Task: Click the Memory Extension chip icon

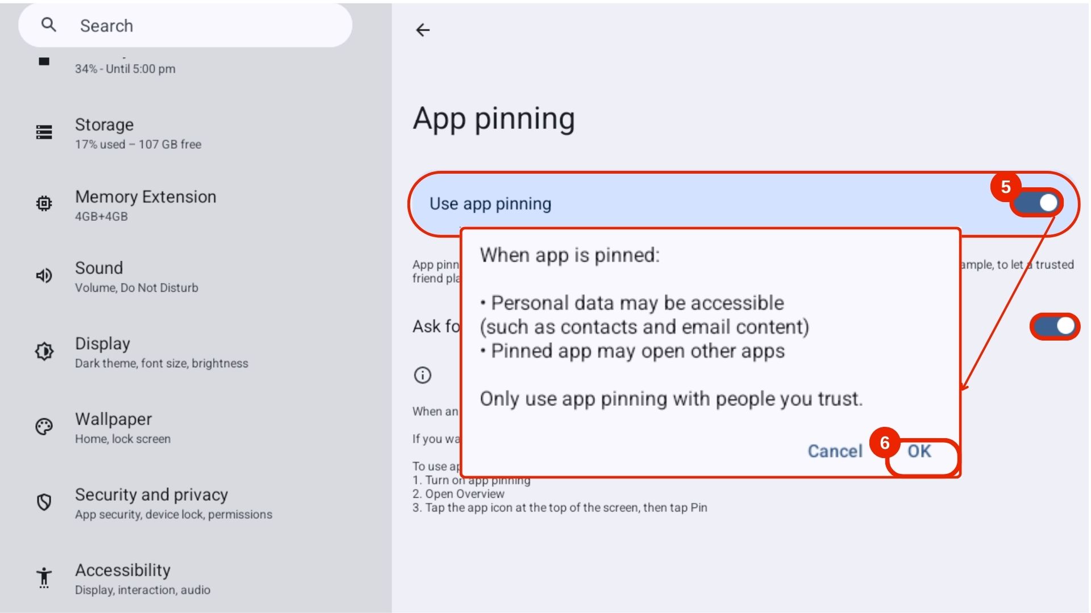Action: tap(44, 204)
